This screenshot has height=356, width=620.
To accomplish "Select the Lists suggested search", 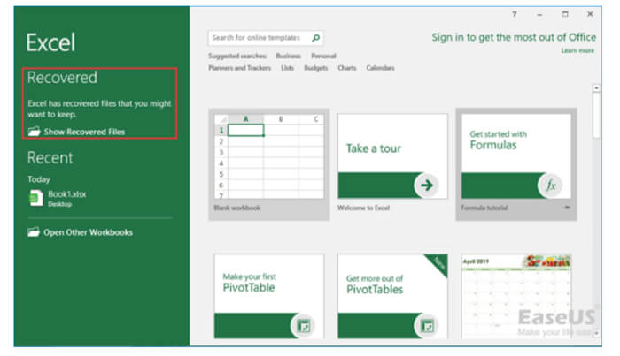I will [x=287, y=68].
